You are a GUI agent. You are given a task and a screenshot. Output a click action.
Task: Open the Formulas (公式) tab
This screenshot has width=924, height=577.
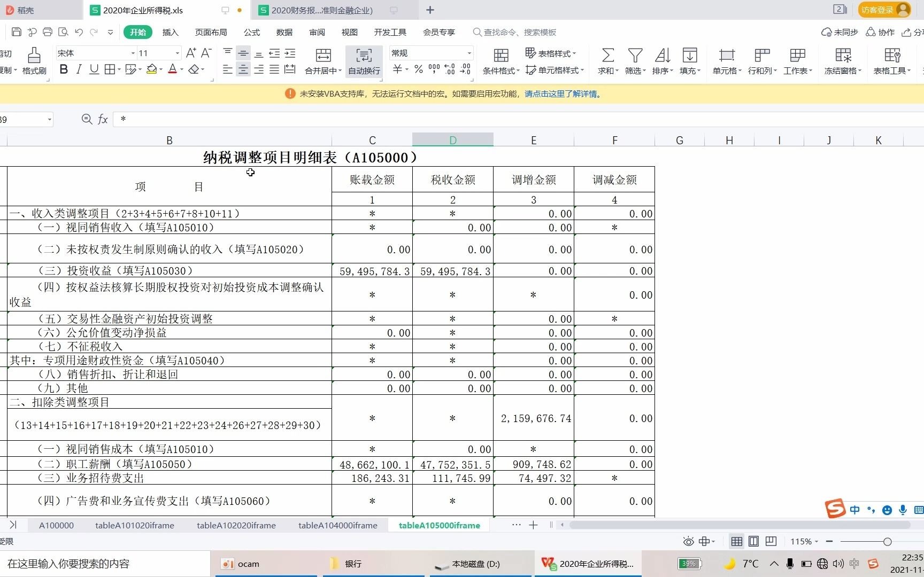pos(251,32)
